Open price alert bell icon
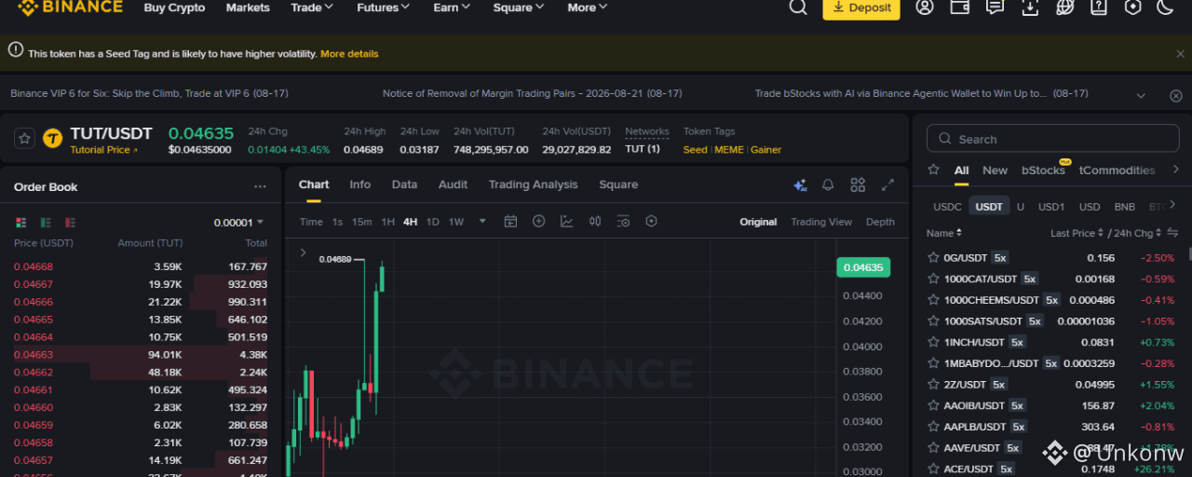Screen dimensions: 1192x477 pyautogui.click(x=828, y=185)
